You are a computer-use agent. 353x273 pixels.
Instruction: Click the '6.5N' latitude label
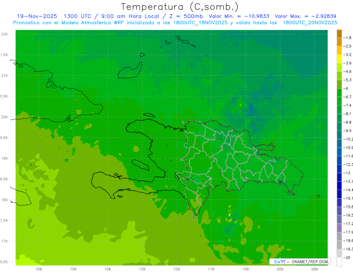click(4, 262)
